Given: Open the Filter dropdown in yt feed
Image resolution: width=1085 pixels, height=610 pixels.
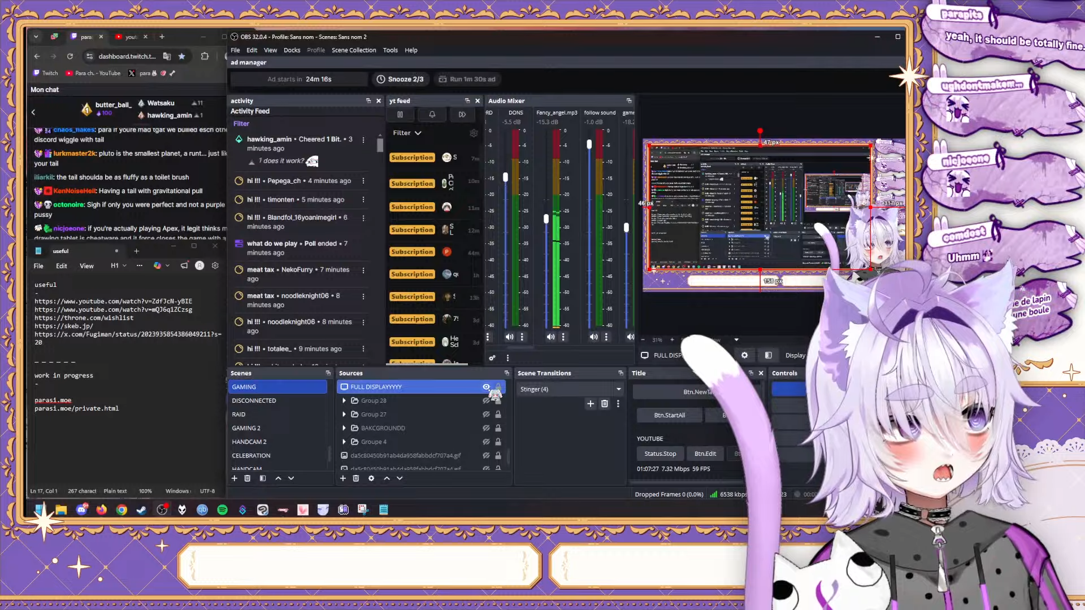Looking at the screenshot, I should pyautogui.click(x=407, y=133).
